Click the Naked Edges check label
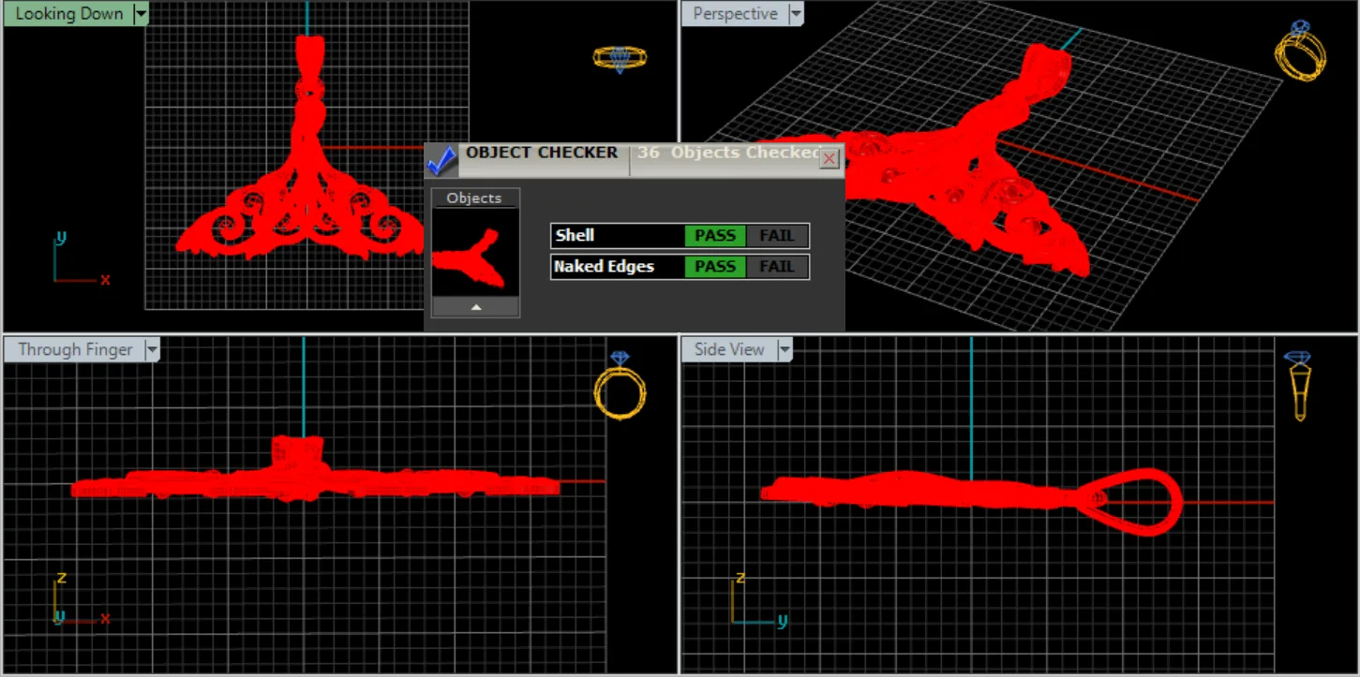Image resolution: width=1360 pixels, height=677 pixels. pos(604,267)
